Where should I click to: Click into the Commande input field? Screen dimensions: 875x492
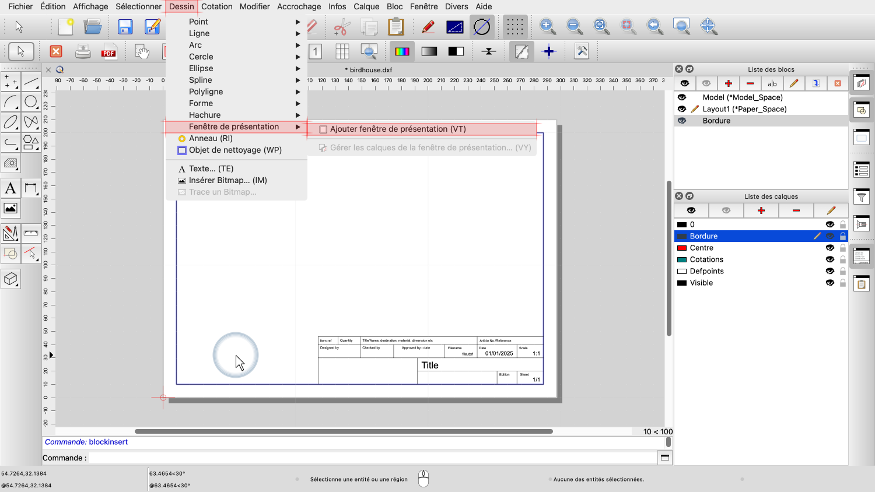(x=373, y=458)
